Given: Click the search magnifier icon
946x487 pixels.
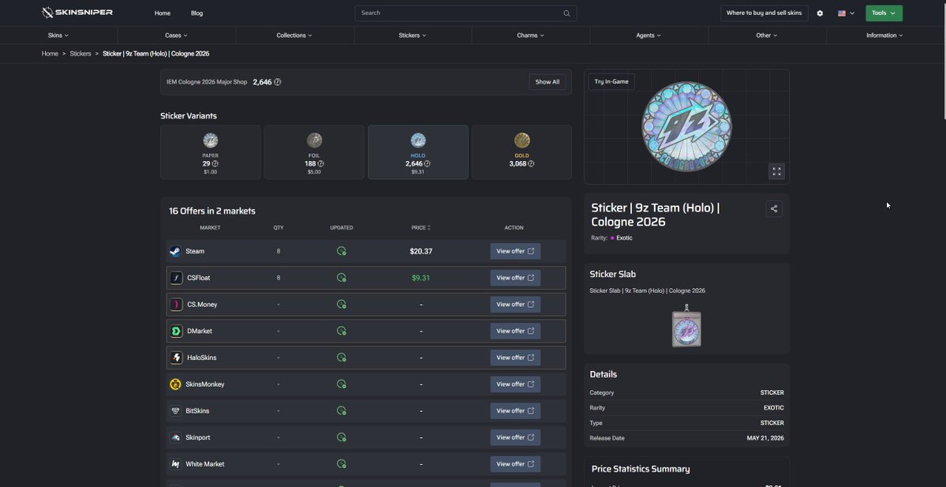Looking at the screenshot, I should [x=566, y=13].
